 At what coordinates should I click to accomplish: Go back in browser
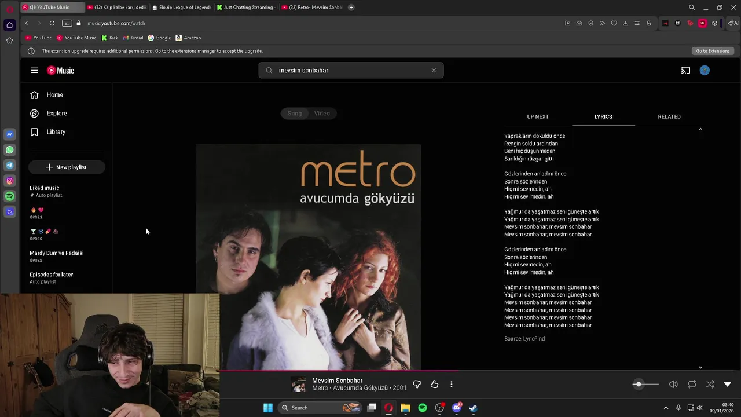[27, 23]
